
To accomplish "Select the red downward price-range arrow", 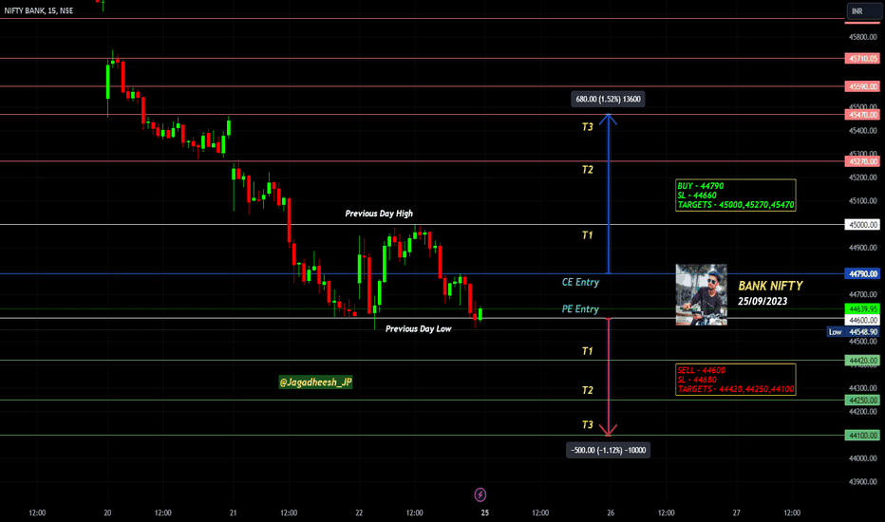I will 609,377.
